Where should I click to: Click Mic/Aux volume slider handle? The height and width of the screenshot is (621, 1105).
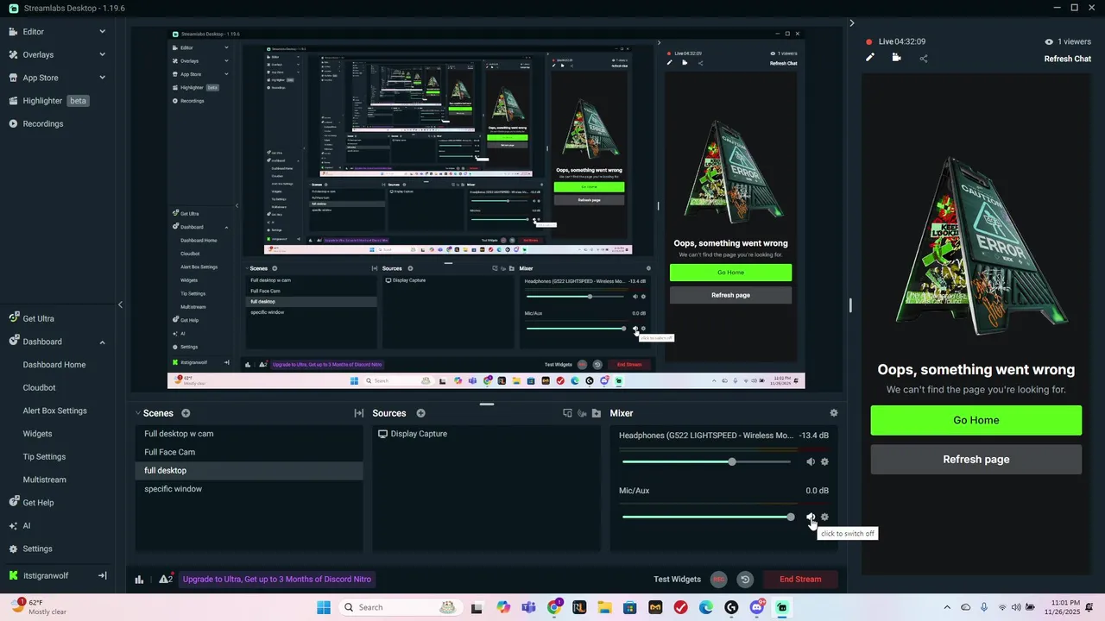791,517
